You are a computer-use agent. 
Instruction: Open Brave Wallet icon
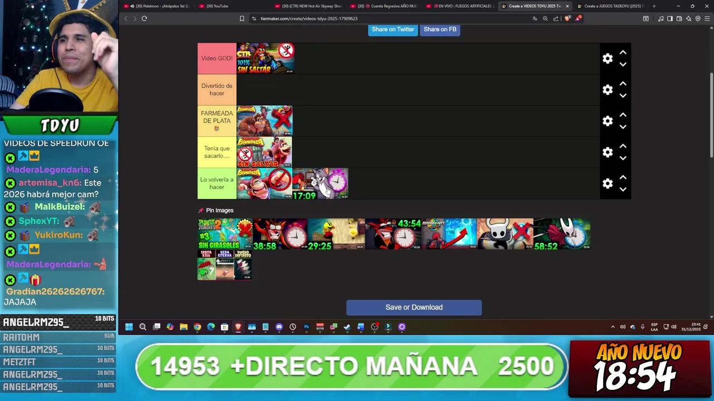(x=679, y=18)
